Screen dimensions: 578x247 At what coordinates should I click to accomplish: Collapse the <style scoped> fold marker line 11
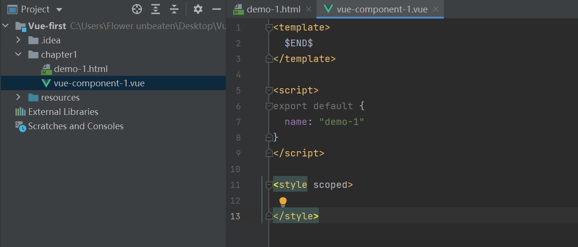[x=269, y=185]
